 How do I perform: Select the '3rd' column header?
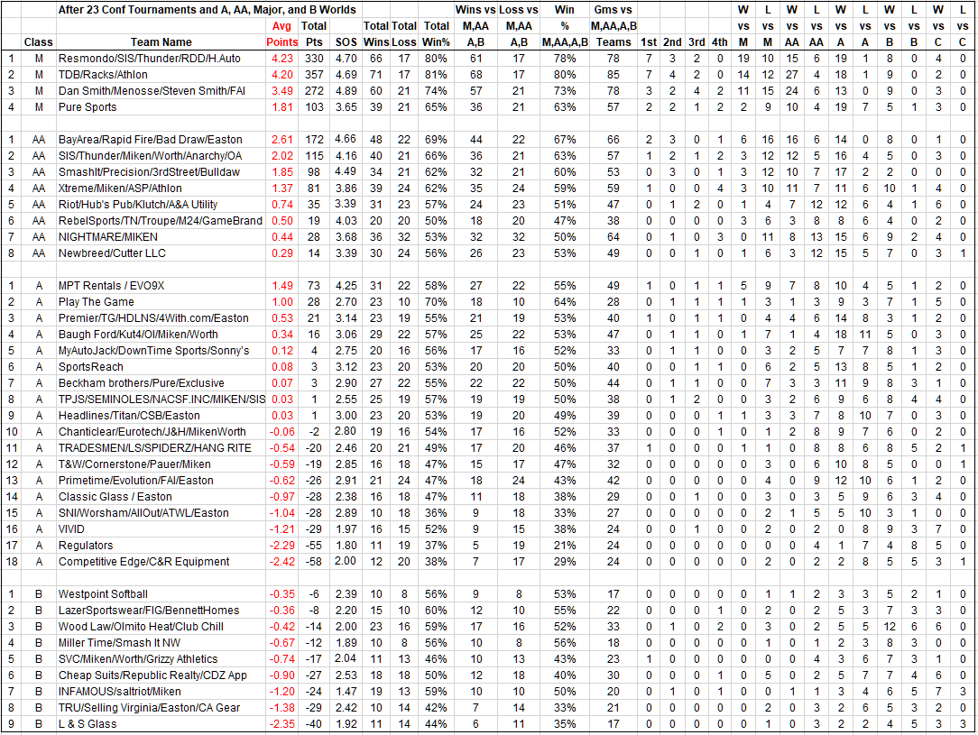[697, 42]
